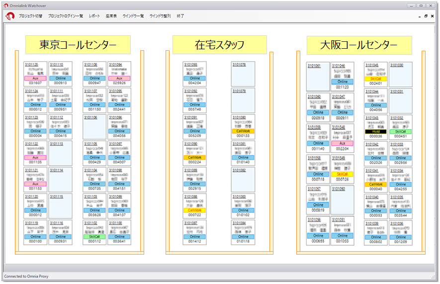This screenshot has width=440, height=284.
Task: Select empty seat 3101078
Action: pyautogui.click(x=243, y=74)
